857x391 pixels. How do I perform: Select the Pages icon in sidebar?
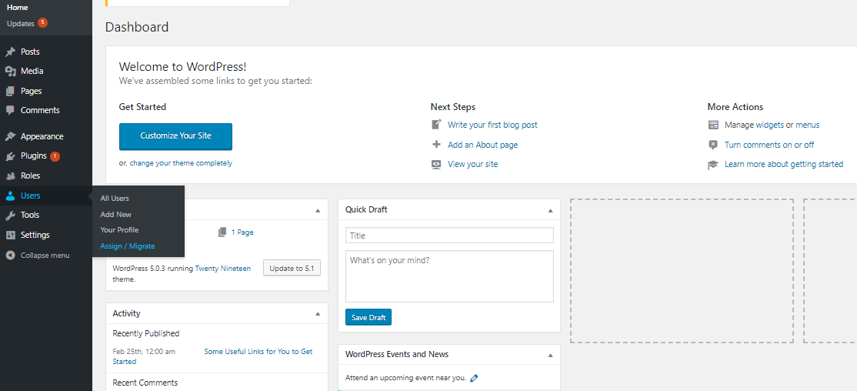point(10,91)
